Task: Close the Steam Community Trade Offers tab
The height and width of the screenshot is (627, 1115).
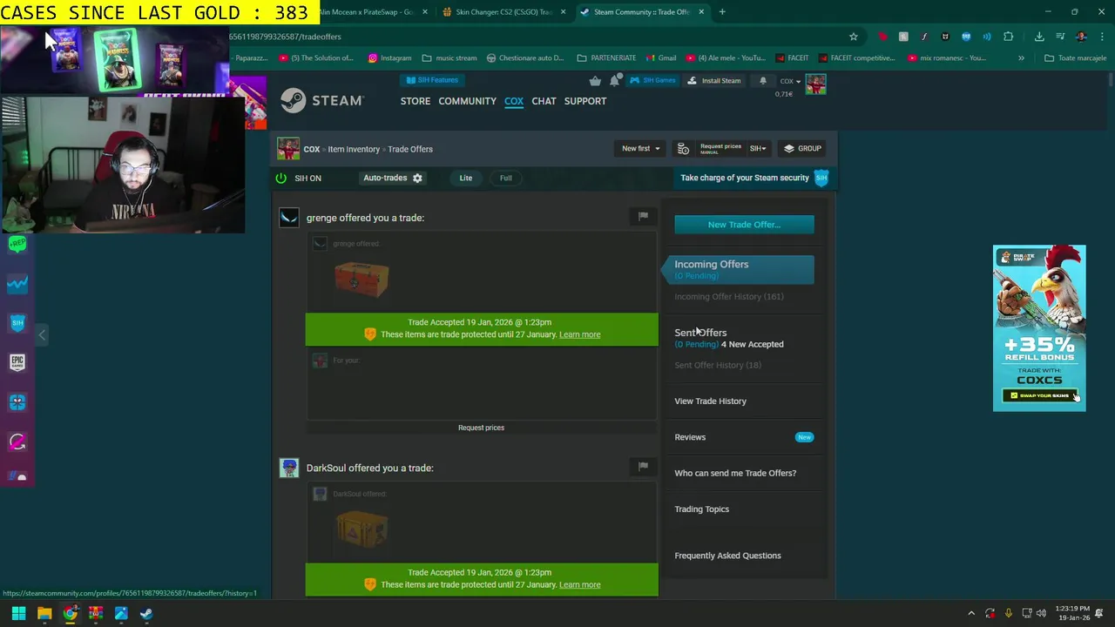Action: (x=701, y=12)
